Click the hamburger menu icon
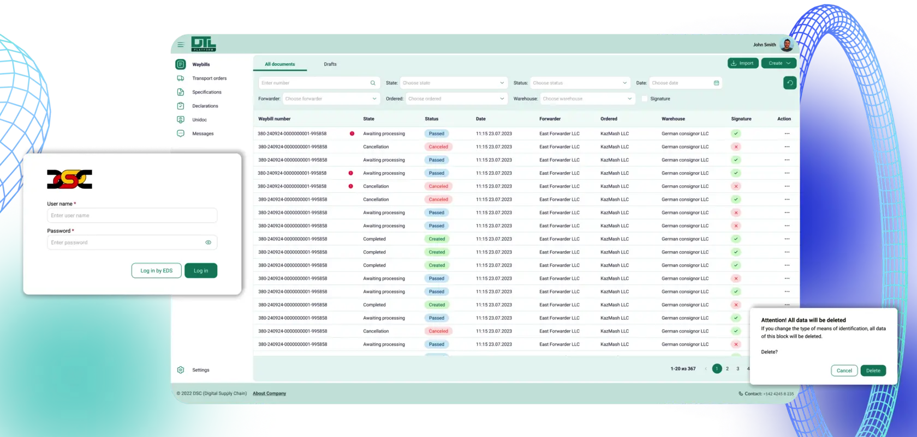This screenshot has width=917, height=437. (181, 45)
